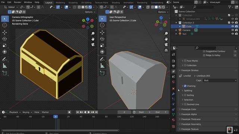Open the Caps dropdown set to Butt
The width and height of the screenshot is (239, 134).
[x=220, y=80]
